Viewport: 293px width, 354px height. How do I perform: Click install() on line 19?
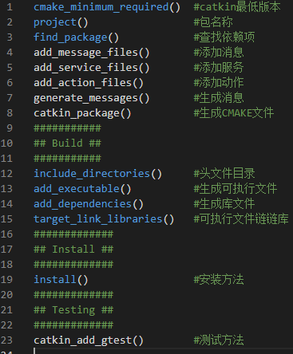pyautogui.click(x=61, y=280)
